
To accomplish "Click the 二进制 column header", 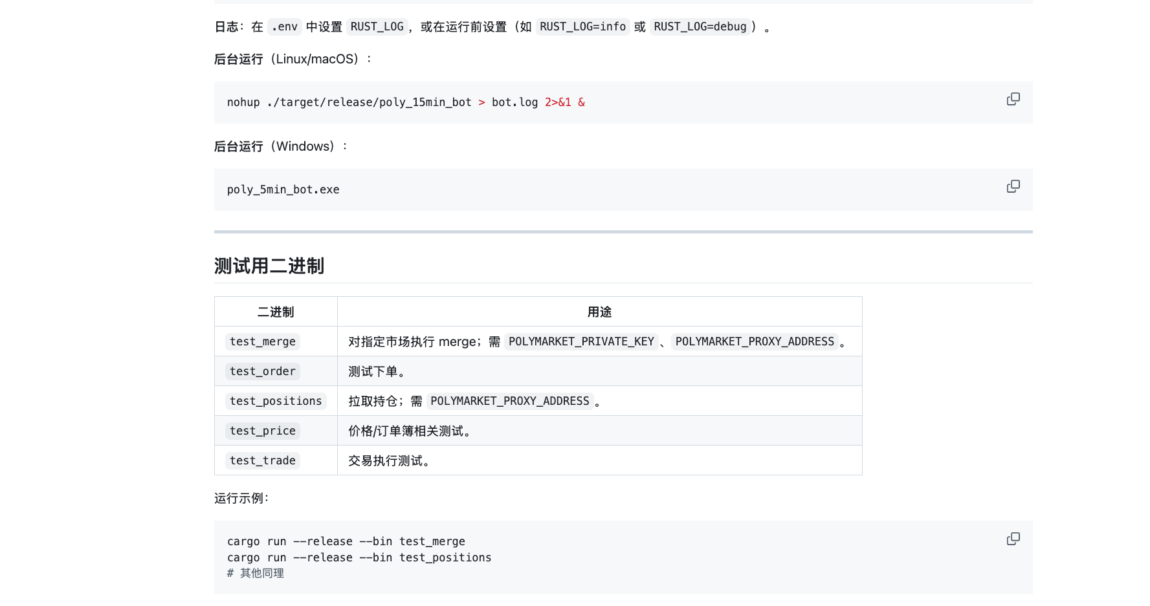I will (276, 312).
